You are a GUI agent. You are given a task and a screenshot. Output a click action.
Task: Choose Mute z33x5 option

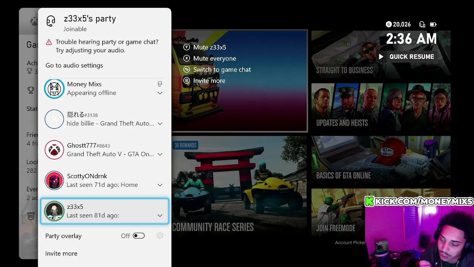coord(210,47)
